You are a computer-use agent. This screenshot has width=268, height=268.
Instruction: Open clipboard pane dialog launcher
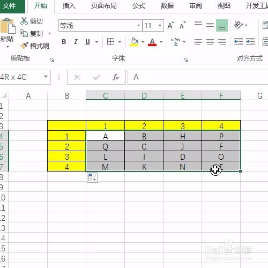pyautogui.click(x=51, y=60)
